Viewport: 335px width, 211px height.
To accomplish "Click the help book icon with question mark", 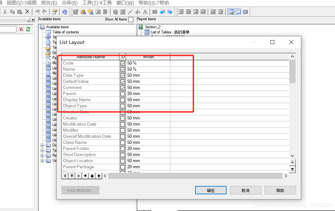I will (65, 12).
